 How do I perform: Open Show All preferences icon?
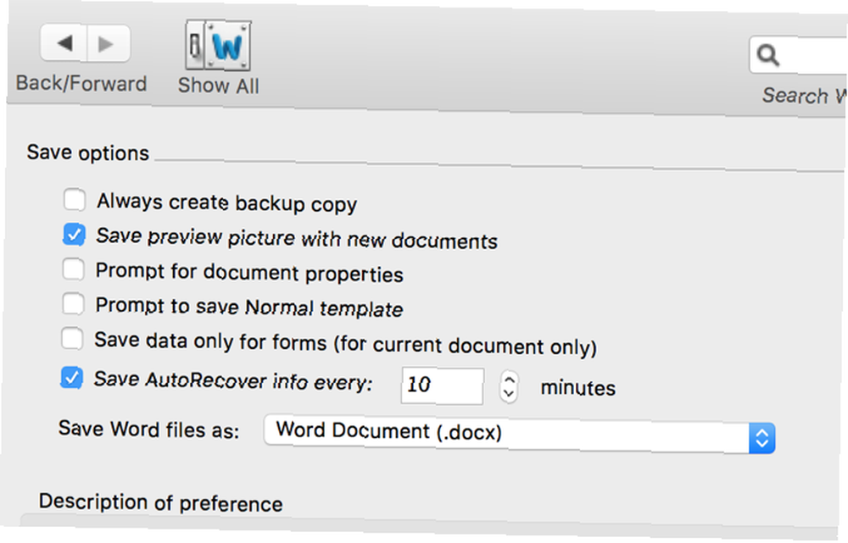click(219, 46)
